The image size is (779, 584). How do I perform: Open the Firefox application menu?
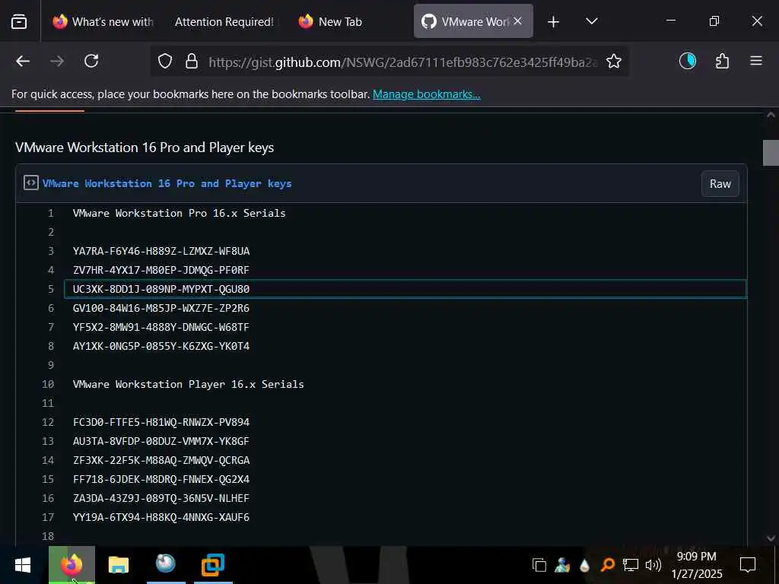(x=756, y=61)
